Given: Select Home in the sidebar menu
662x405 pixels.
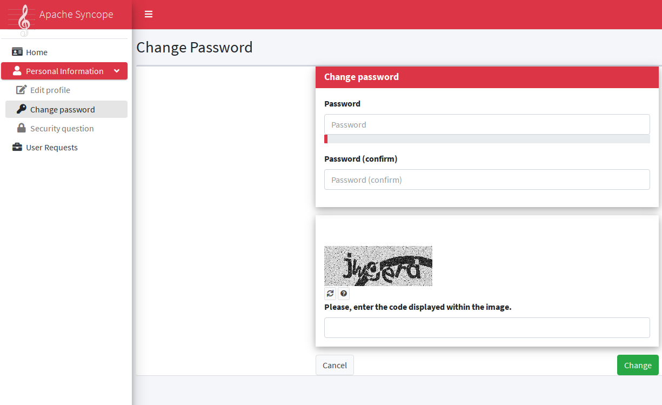Looking at the screenshot, I should pos(36,51).
